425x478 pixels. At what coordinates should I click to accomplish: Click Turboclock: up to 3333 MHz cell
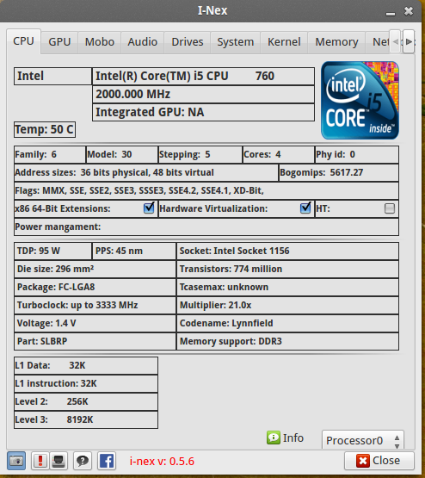pyautogui.click(x=95, y=305)
